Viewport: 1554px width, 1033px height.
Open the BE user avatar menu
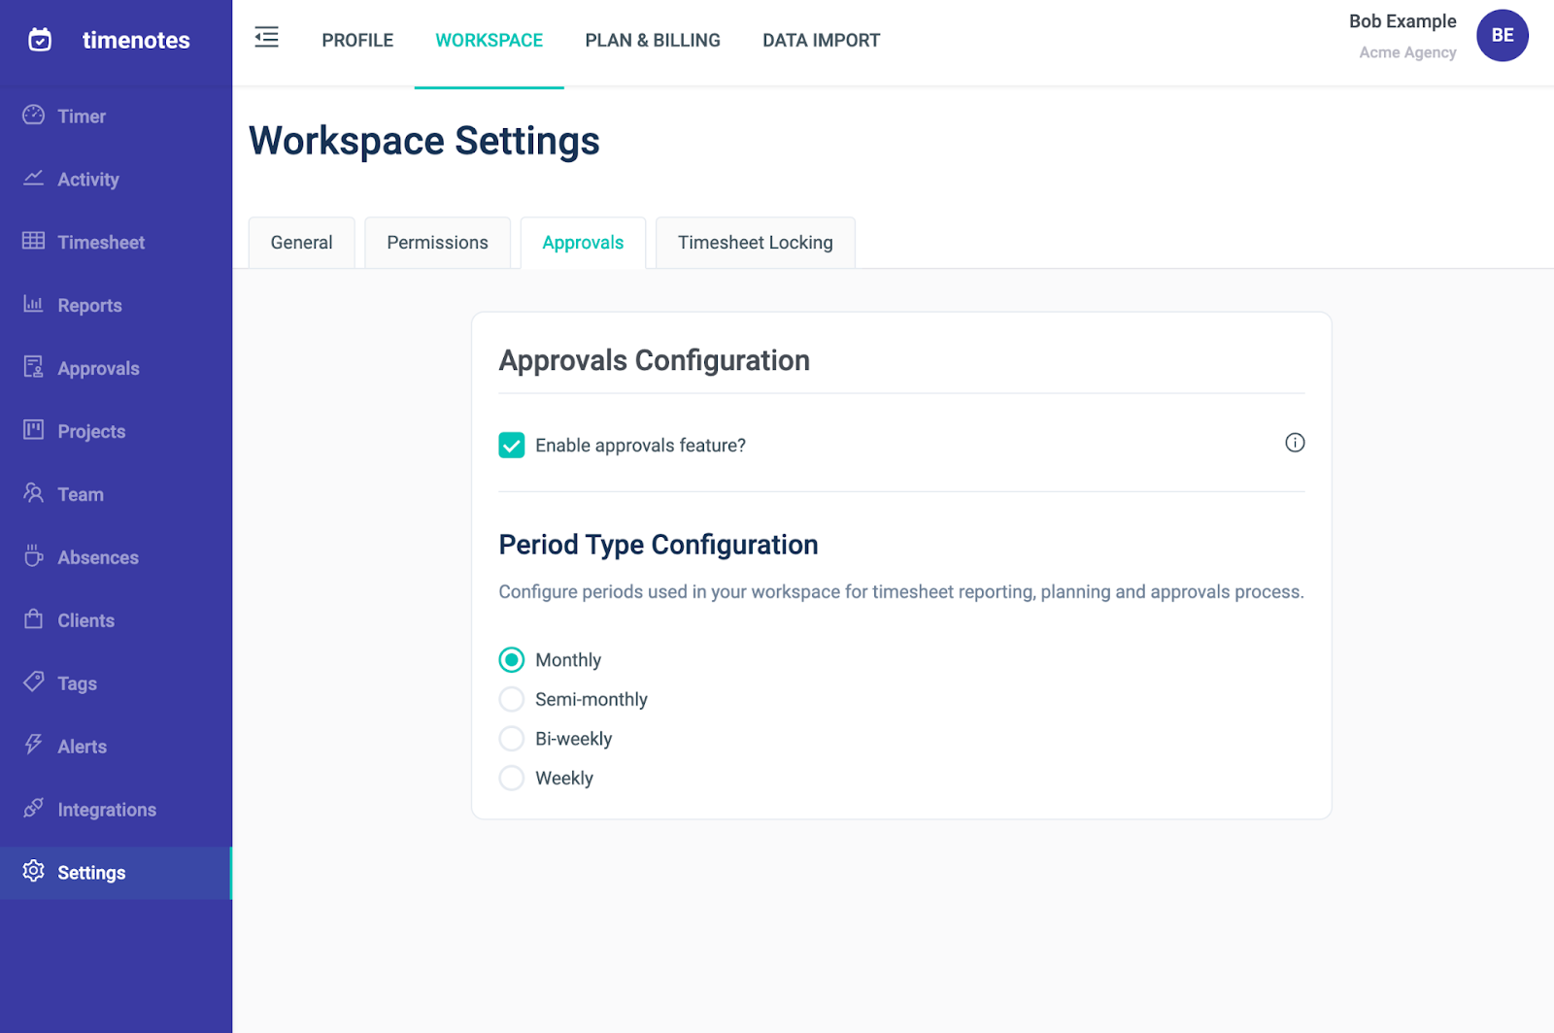(1503, 35)
